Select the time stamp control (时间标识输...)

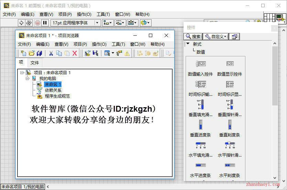(200, 89)
